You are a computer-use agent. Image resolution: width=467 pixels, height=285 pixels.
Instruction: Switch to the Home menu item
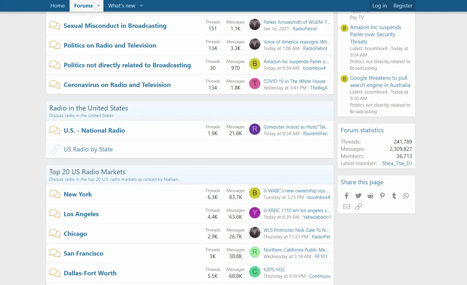coord(58,6)
